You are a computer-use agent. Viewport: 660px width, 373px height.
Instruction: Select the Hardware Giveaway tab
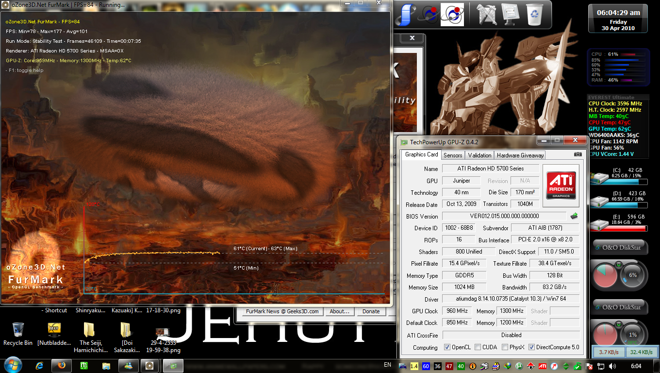click(x=520, y=155)
